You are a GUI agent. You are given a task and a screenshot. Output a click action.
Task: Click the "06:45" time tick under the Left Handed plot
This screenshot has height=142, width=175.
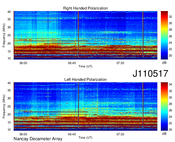[72, 134]
